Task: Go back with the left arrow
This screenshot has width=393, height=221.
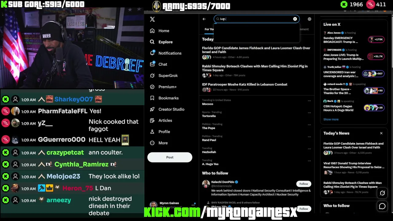Action: [x=204, y=19]
